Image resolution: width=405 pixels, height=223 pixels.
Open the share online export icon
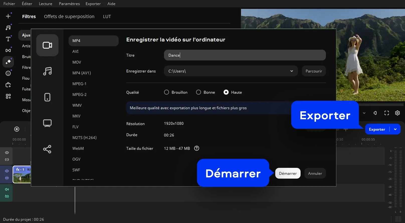(x=47, y=149)
